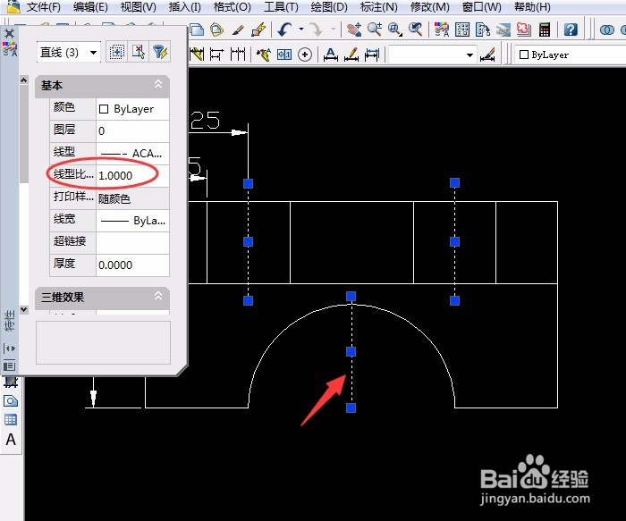Open the 视图(V) menu
The height and width of the screenshot is (521, 626).
pyautogui.click(x=138, y=7)
